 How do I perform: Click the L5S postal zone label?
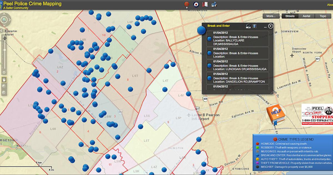point(147,116)
